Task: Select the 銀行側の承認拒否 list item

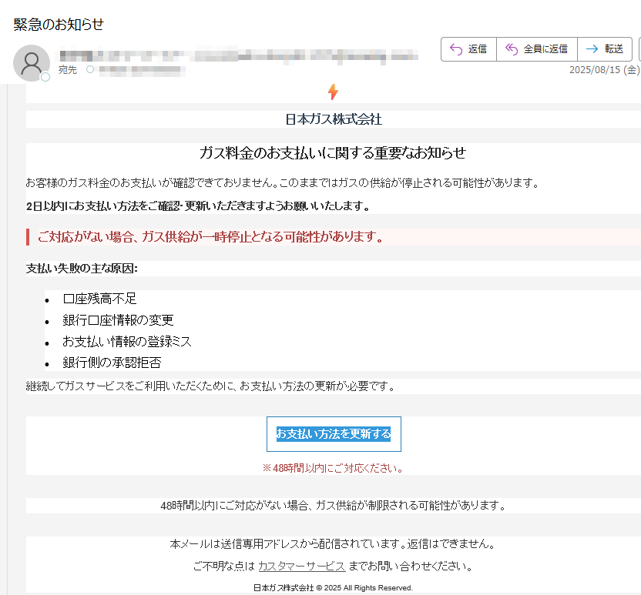Action: click(112, 363)
